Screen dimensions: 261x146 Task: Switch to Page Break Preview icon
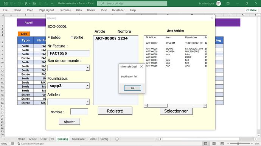tap(222, 143)
